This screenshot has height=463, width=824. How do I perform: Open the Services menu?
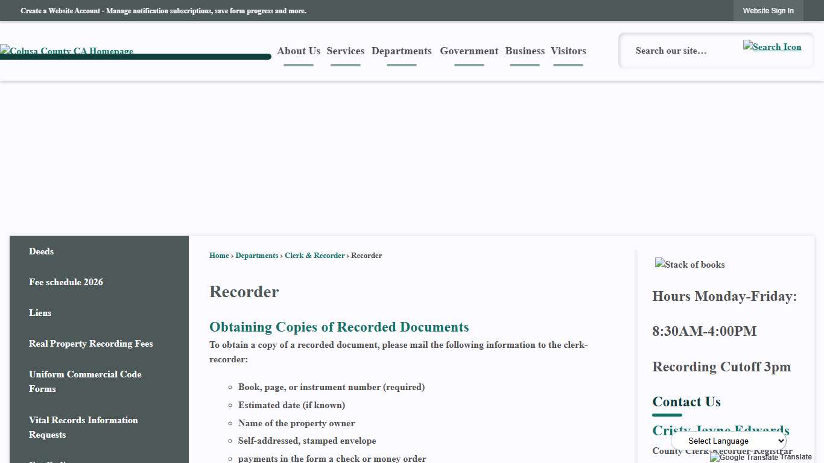click(345, 51)
